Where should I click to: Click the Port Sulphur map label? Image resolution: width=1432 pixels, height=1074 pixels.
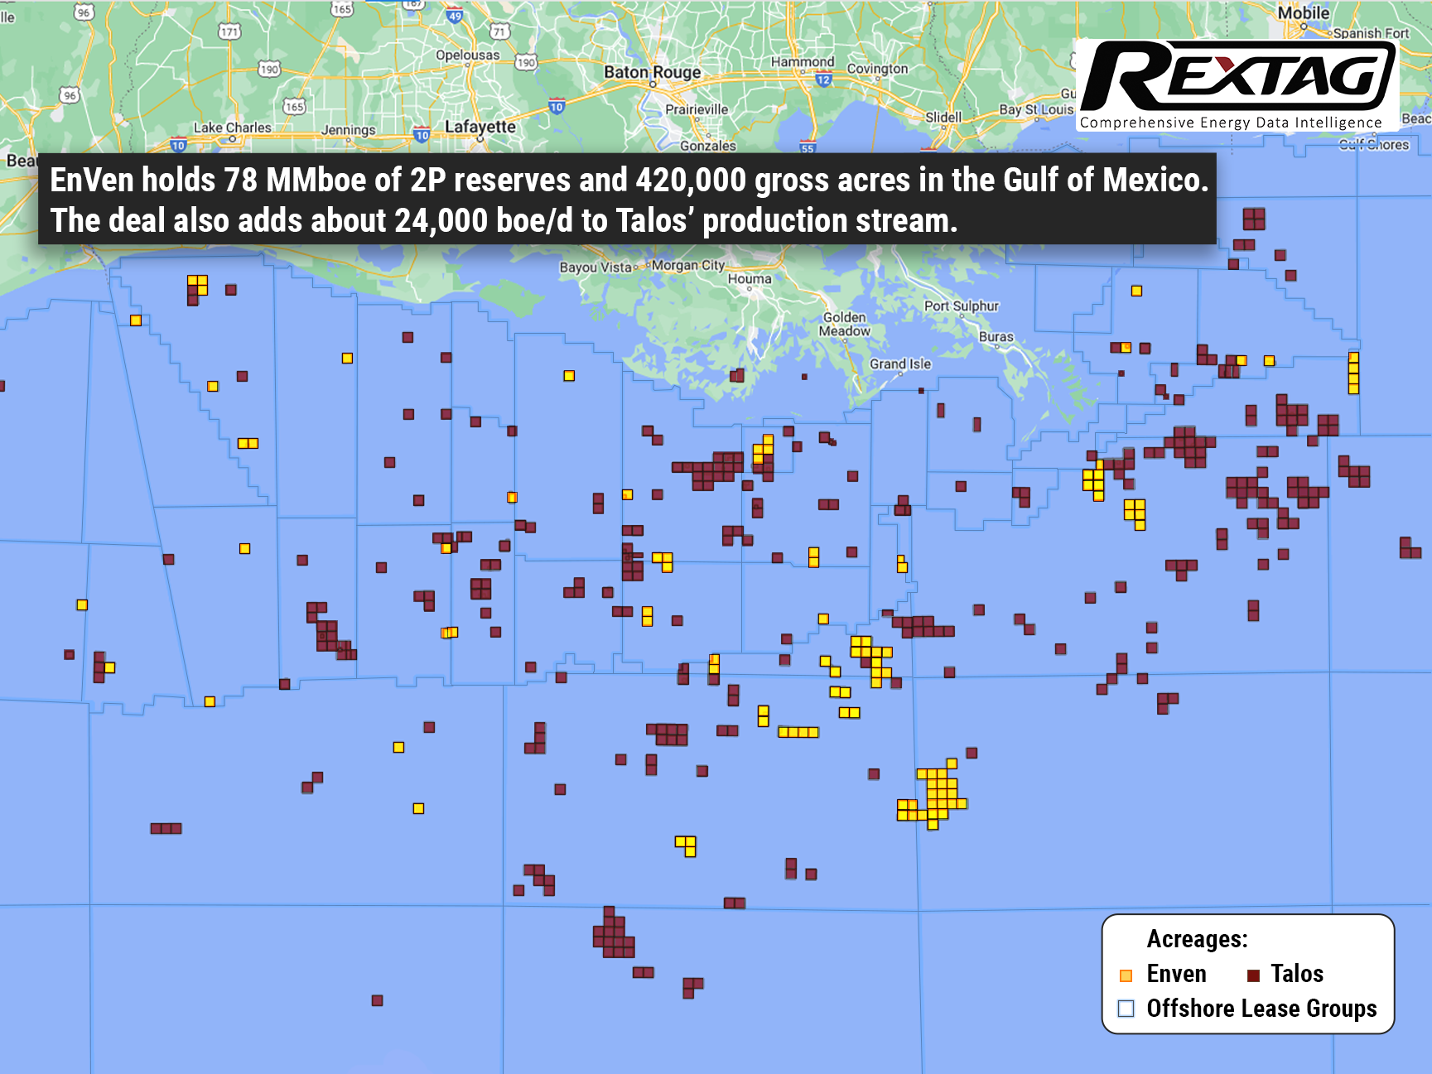click(962, 306)
